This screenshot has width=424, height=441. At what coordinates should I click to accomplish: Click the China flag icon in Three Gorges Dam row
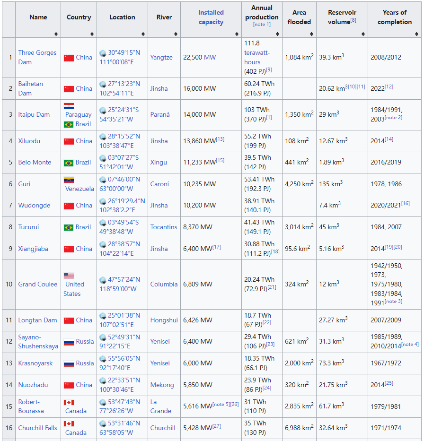click(69, 58)
